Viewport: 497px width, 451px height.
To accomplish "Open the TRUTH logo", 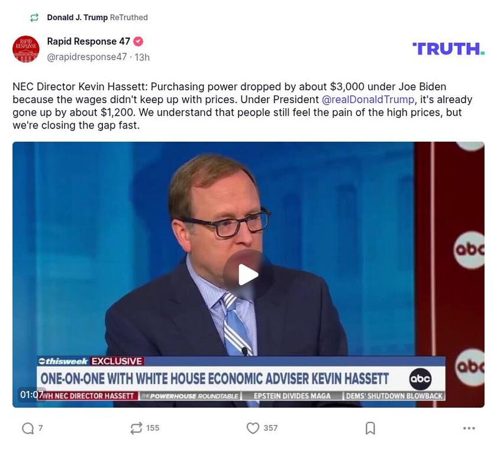I will point(448,49).
